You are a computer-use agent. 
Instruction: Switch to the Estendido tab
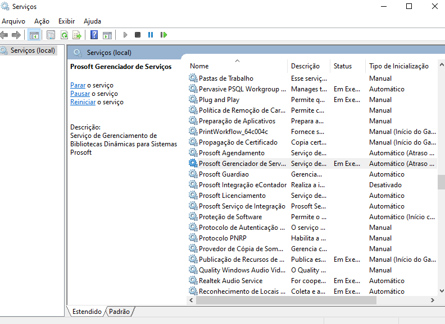(x=87, y=312)
